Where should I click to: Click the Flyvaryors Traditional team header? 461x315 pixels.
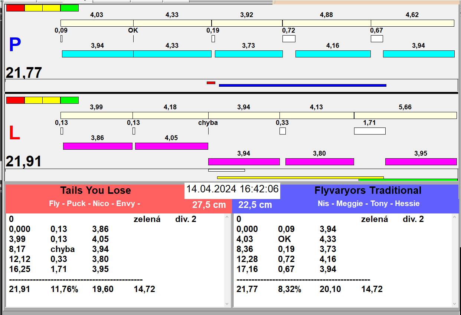[x=367, y=190]
